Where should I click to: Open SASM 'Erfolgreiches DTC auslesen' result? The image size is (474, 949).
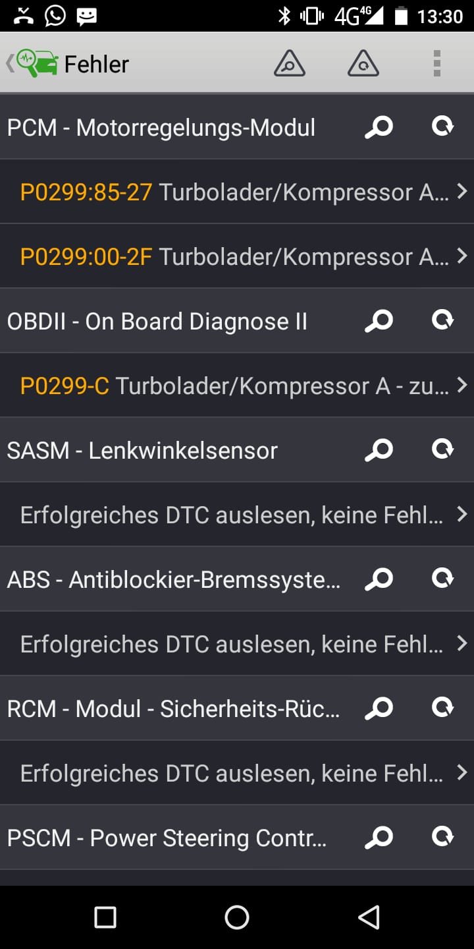point(237,515)
